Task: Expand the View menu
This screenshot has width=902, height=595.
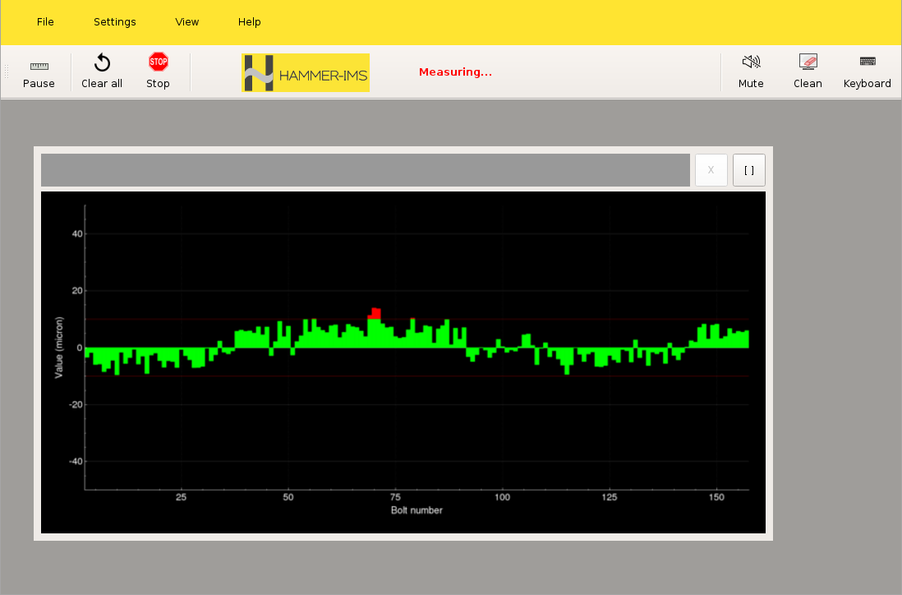Action: [x=187, y=22]
